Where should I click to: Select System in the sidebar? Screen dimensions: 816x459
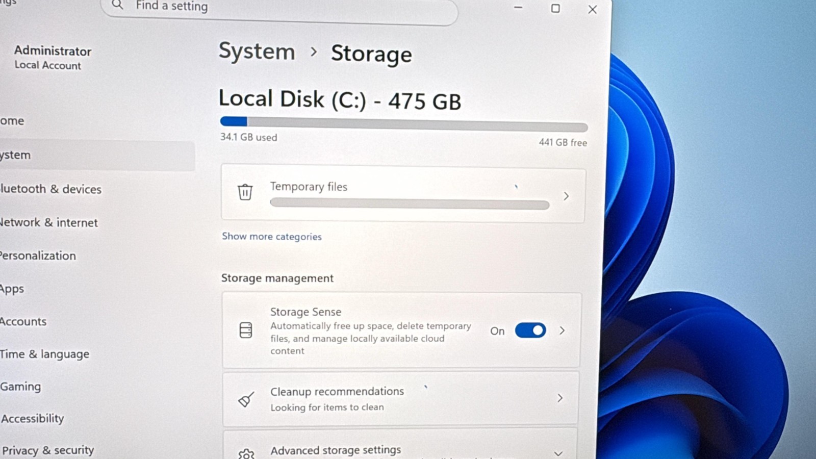[97, 155]
